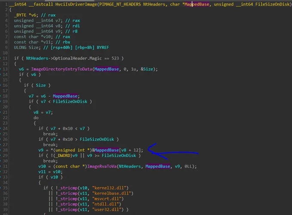Click the ImageRvaToVa function call
Viewport: 292px width, 215px height.
click(102, 166)
